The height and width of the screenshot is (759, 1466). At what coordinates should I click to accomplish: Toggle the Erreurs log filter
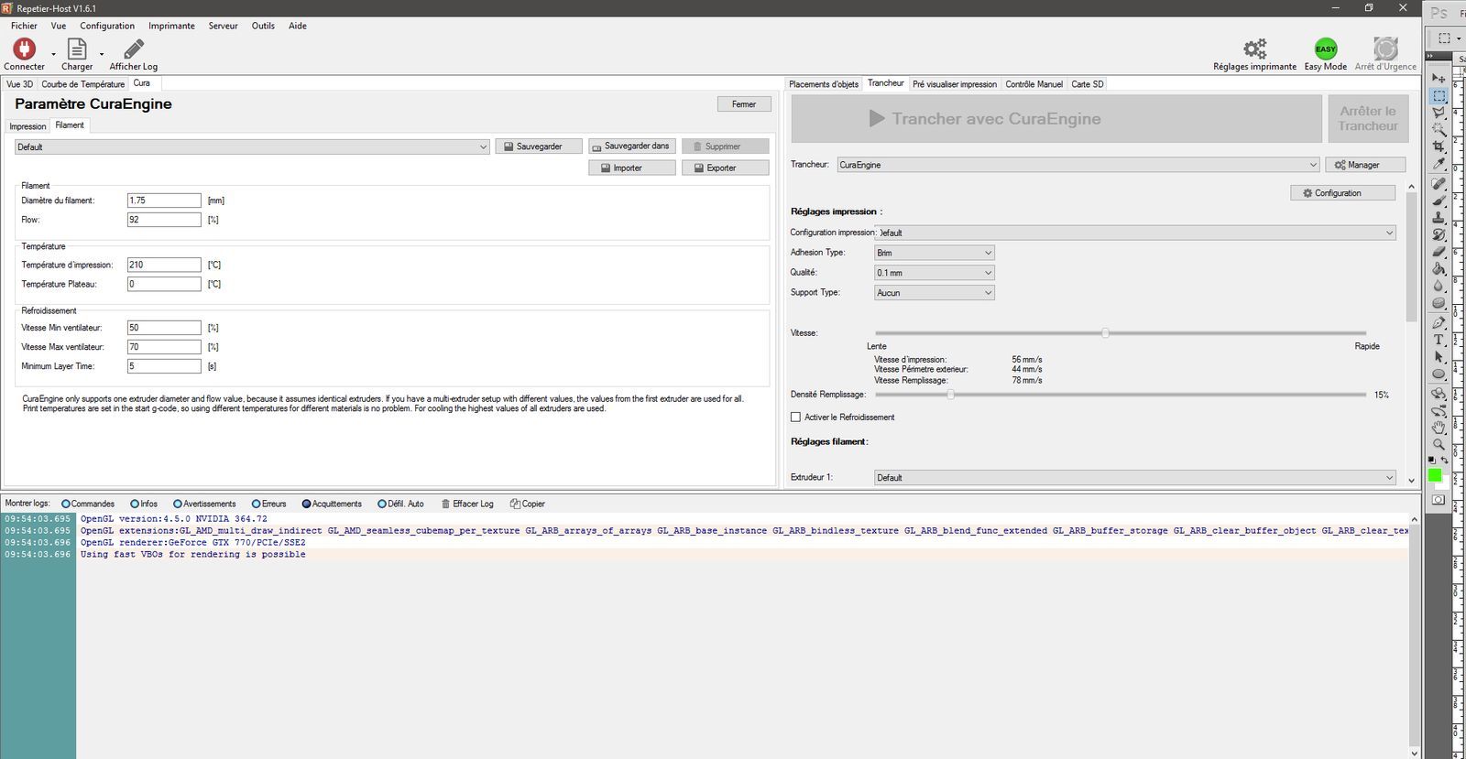coord(257,504)
